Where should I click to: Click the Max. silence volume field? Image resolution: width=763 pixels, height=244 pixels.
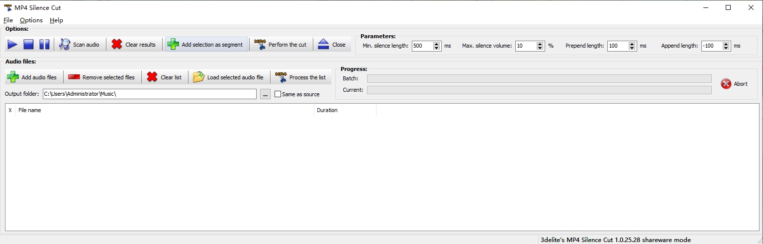click(x=526, y=46)
